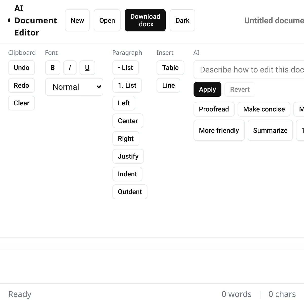Click the Clipboard group label
Screen dimensions: 304x304
tap(22, 52)
